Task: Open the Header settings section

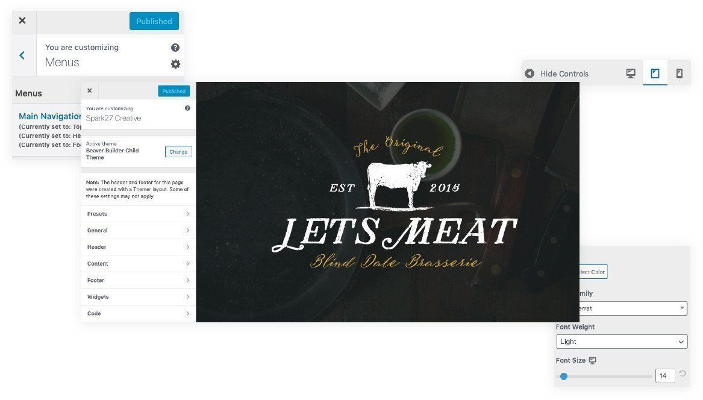Action: pos(138,247)
